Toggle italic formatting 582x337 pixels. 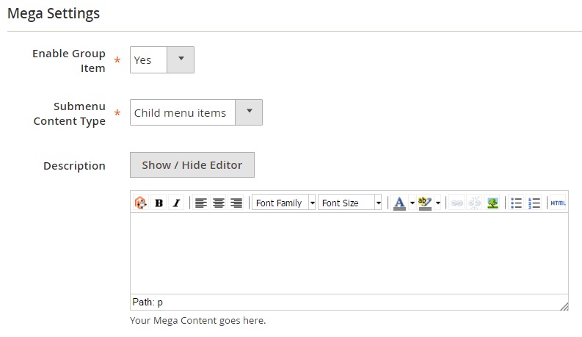coord(176,203)
